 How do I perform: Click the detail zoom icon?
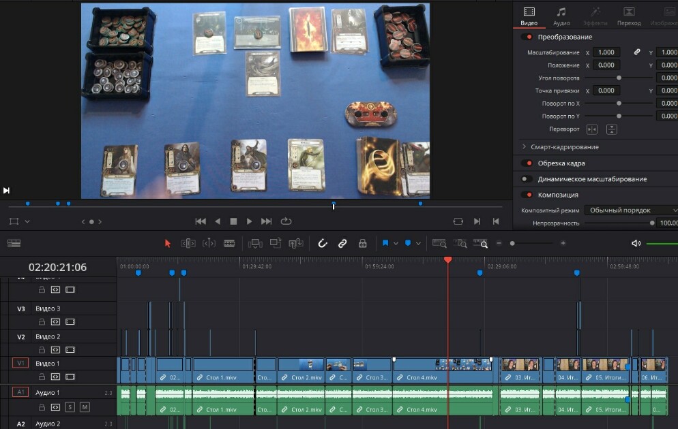460,243
